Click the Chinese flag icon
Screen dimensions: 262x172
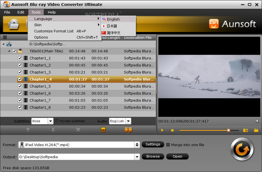[104, 33]
